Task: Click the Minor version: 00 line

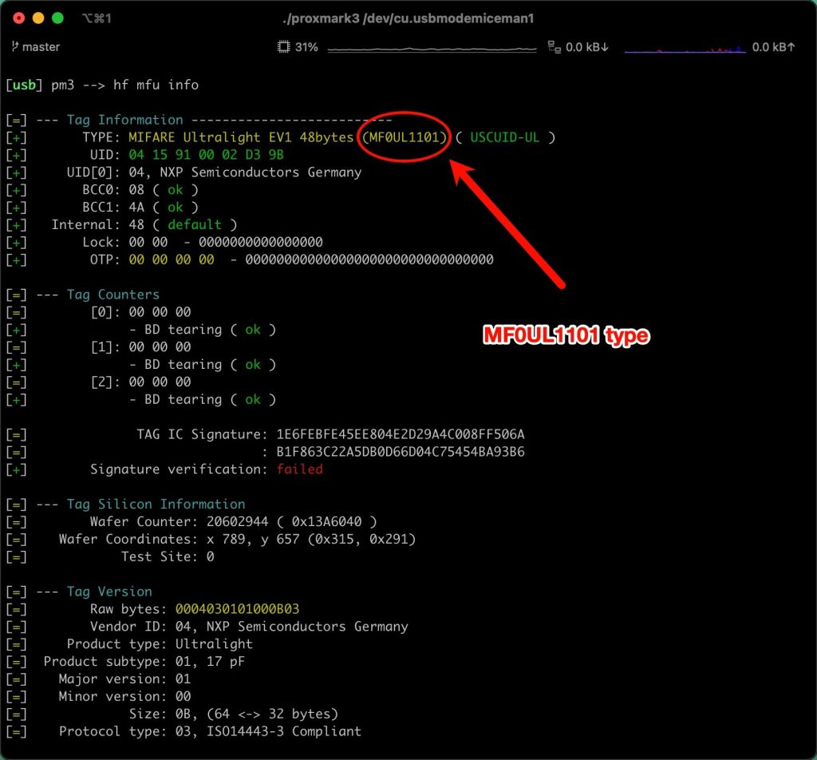Action: coord(124,696)
